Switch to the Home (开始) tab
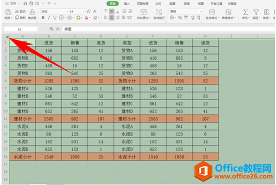 click(x=112, y=3)
